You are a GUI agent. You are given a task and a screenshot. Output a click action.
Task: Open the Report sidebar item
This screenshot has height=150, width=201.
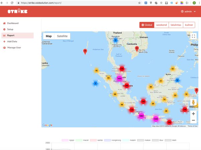pos(17,35)
